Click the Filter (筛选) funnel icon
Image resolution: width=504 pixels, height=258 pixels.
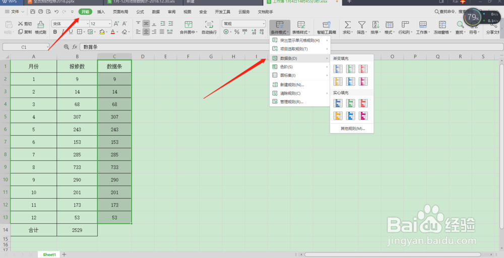point(361,25)
